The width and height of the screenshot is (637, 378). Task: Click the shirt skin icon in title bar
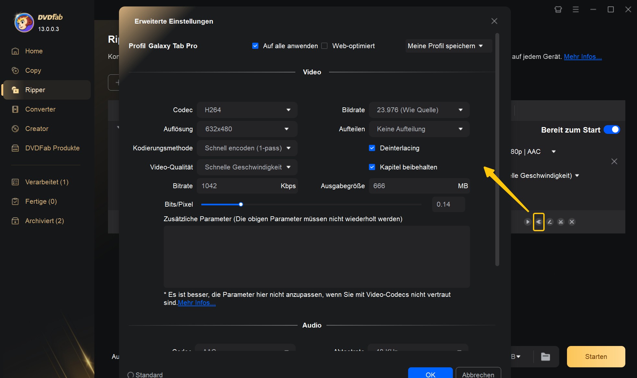(x=558, y=9)
